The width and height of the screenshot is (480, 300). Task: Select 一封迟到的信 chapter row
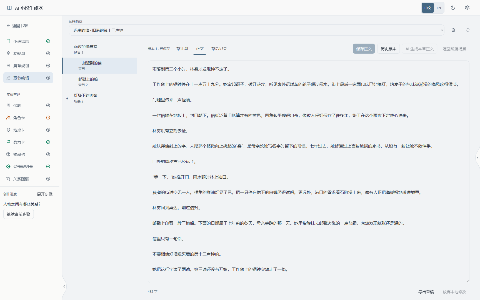tap(100, 66)
